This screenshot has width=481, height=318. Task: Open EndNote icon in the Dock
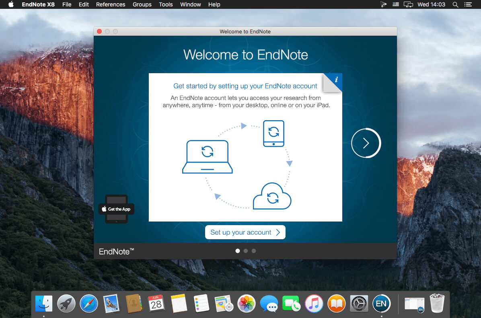click(x=381, y=304)
